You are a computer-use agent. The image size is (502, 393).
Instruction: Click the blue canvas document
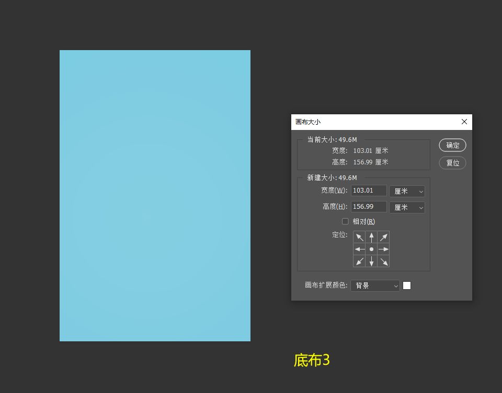[155, 196]
